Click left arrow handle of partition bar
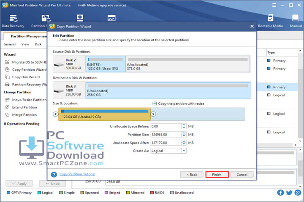Screen dimensions: 304x202 tap(55, 114)
